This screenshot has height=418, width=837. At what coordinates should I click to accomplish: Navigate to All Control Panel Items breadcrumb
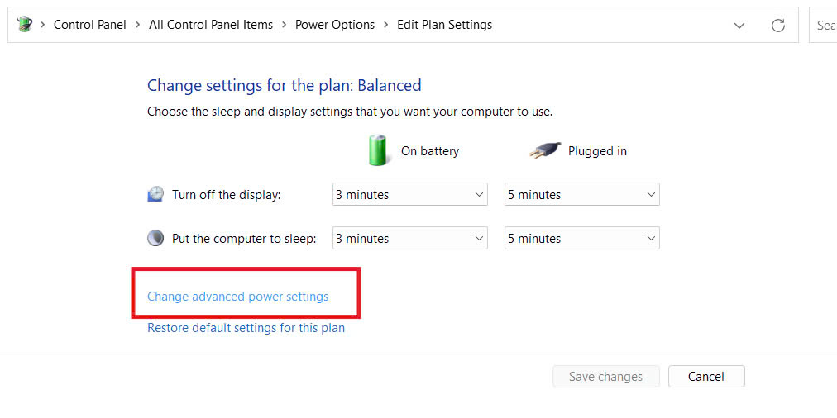(211, 25)
